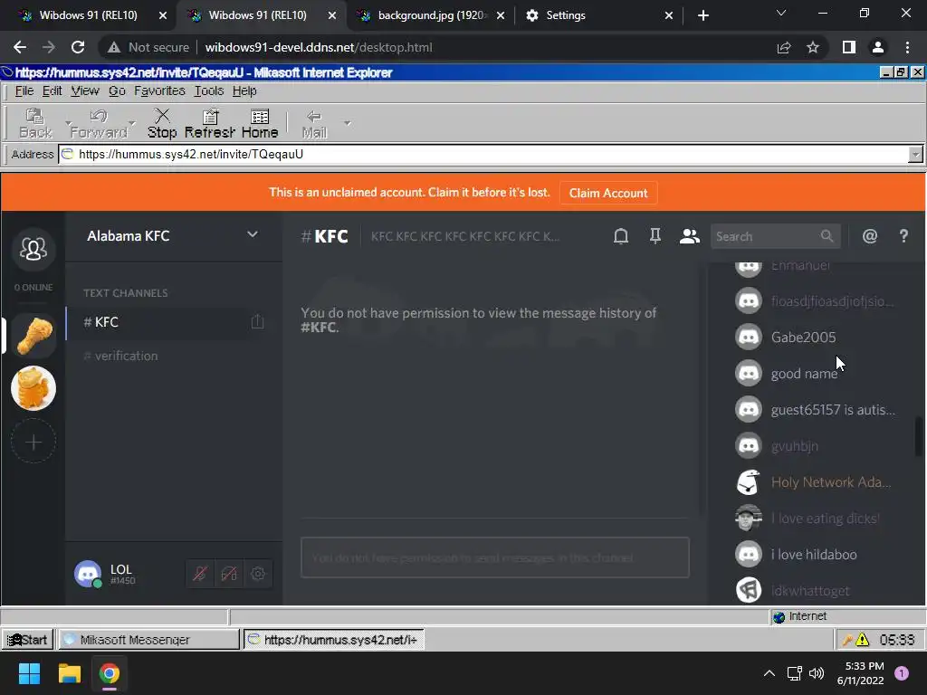Reload the Chrome page
Image resolution: width=927 pixels, height=695 pixels.
[78, 47]
